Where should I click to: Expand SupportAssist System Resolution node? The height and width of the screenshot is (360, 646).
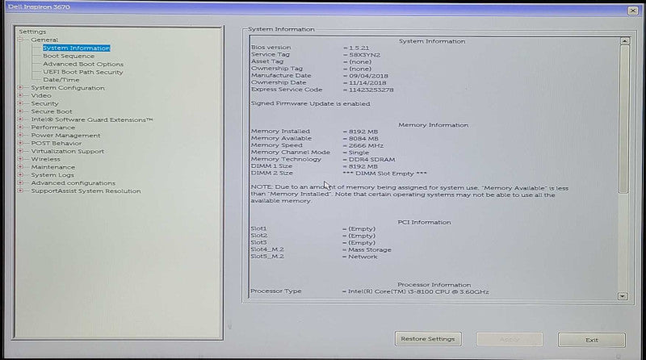click(x=19, y=191)
